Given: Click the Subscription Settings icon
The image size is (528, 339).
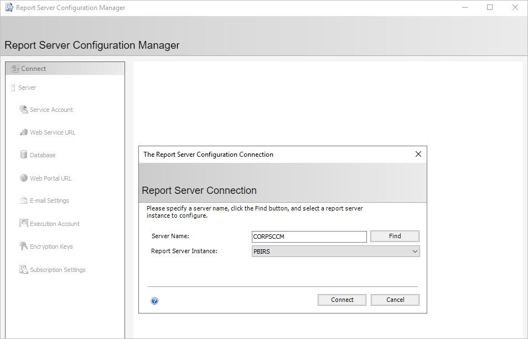Looking at the screenshot, I should coord(24,270).
